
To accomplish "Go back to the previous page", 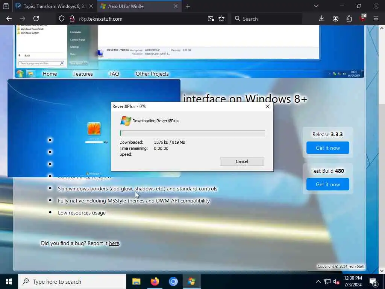I will (x=9, y=19).
